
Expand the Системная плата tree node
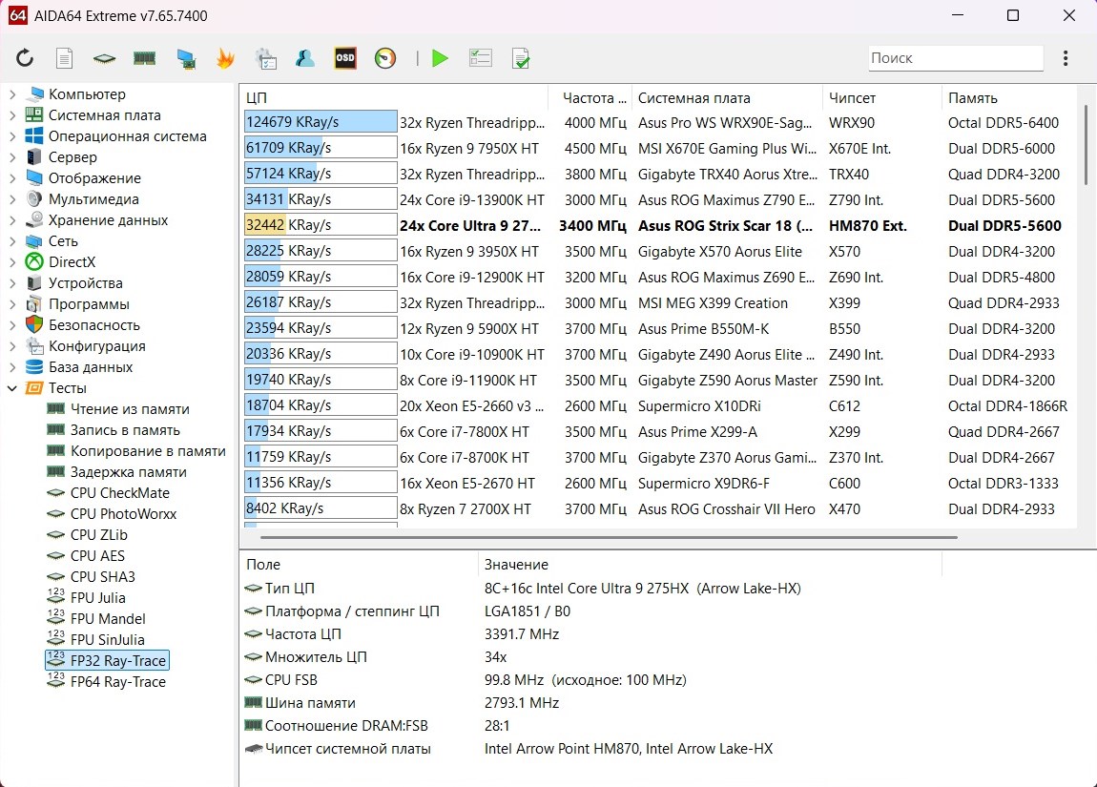point(13,115)
